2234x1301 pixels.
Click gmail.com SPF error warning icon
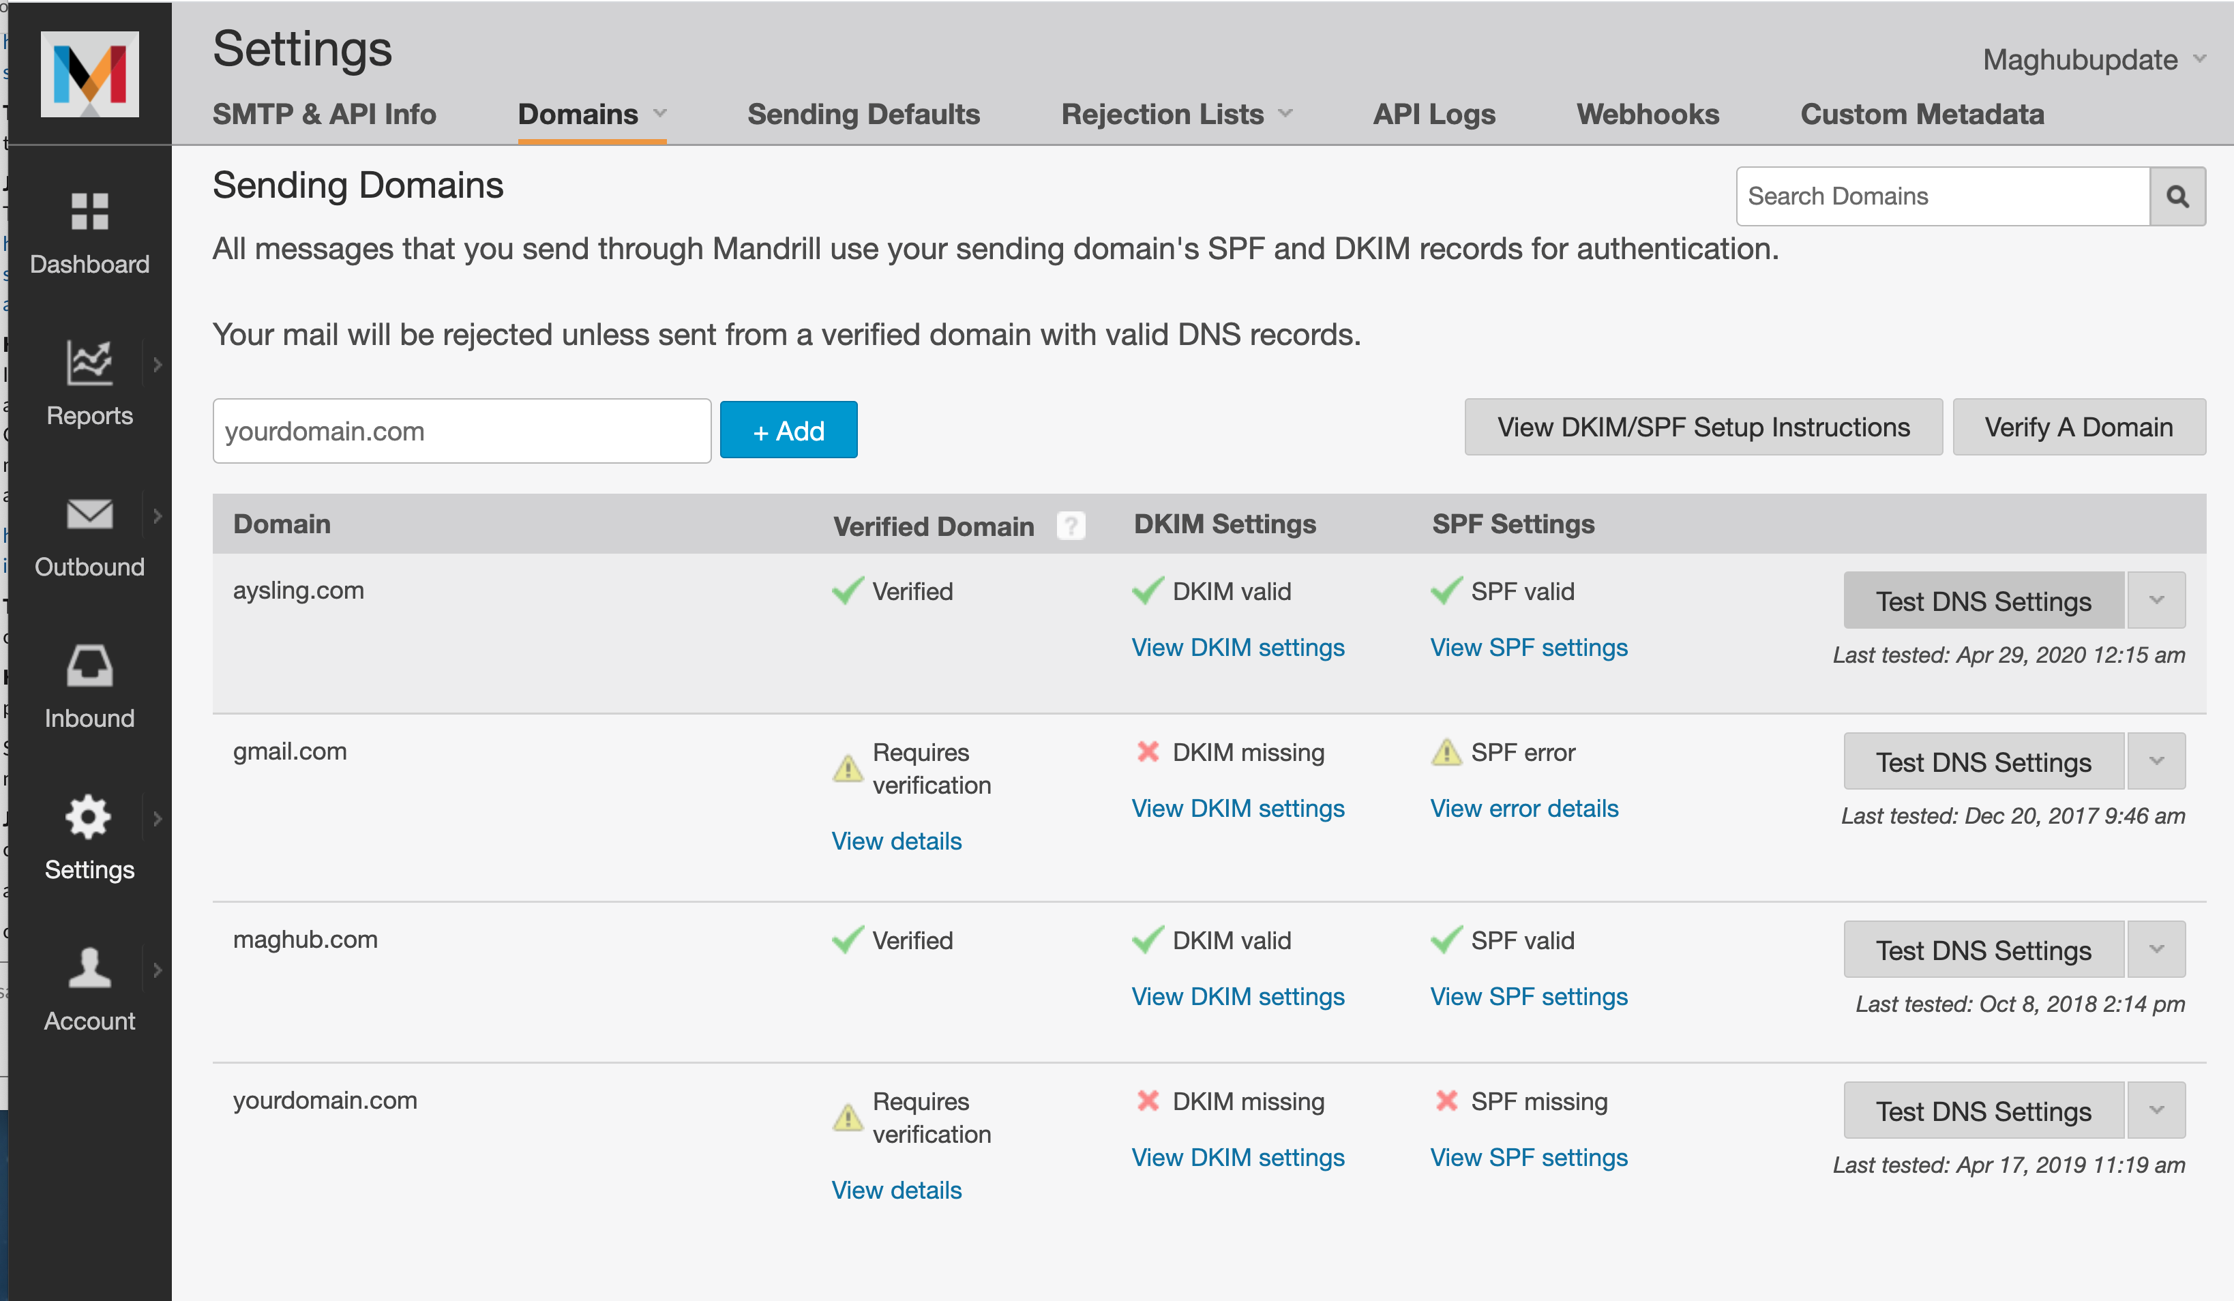tap(1447, 752)
